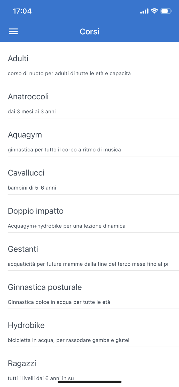Screen dimensions: 179x387
Task: Open the navigation menu via hamburger icon
Action: [13, 31]
